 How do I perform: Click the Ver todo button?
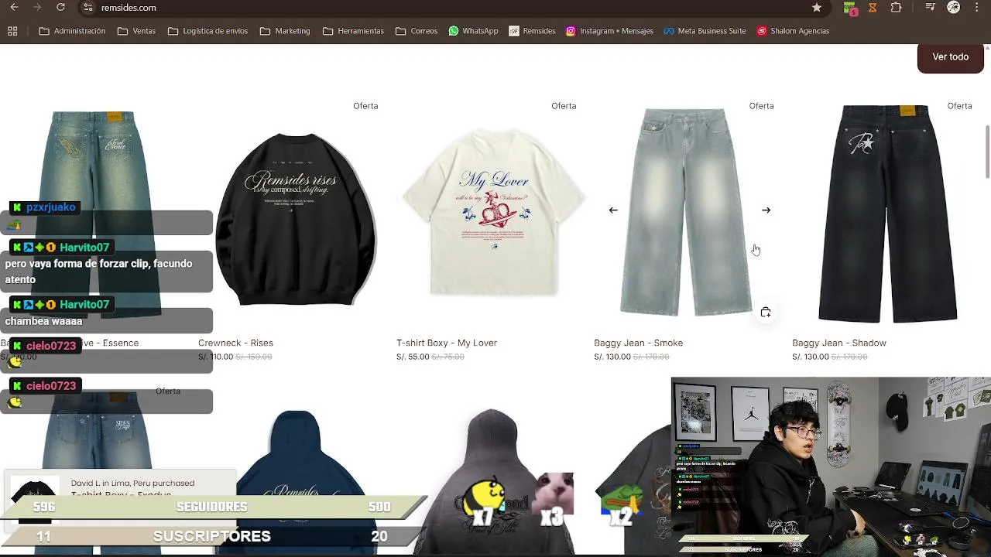(x=950, y=57)
